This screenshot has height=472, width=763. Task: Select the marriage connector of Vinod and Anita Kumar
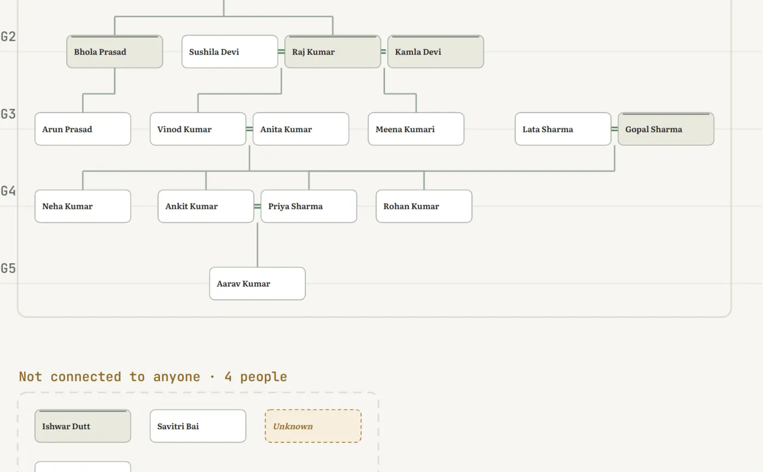(x=249, y=129)
